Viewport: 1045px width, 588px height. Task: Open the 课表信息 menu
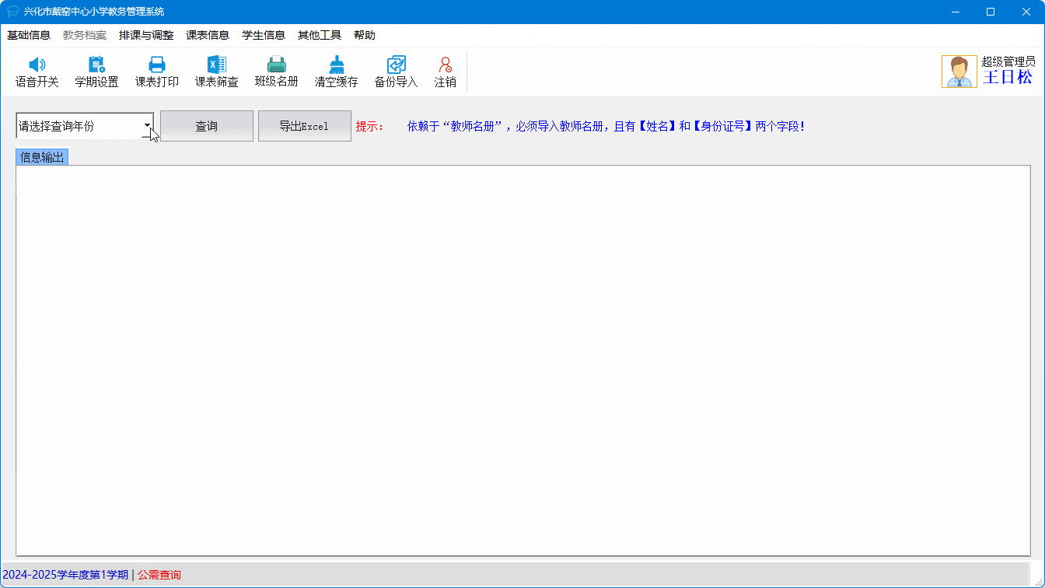(208, 35)
